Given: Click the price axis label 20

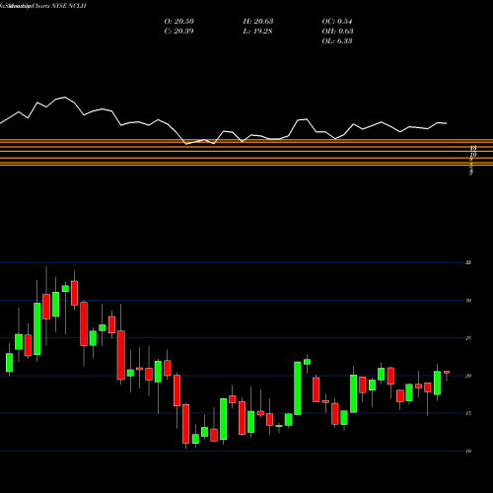Looking at the screenshot, I should pyautogui.click(x=468, y=376).
